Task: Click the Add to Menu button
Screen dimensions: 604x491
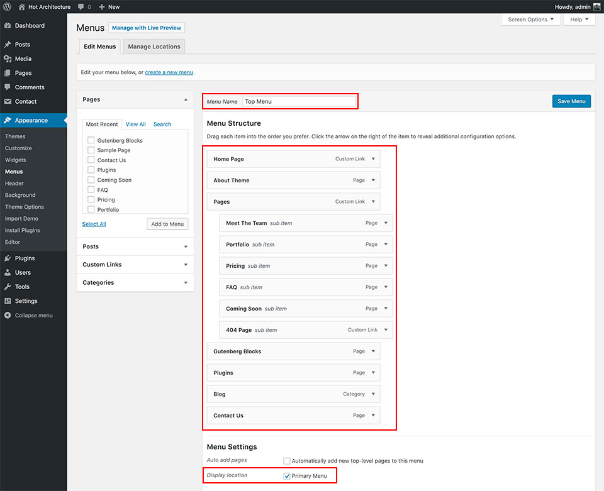Action: [x=167, y=224]
